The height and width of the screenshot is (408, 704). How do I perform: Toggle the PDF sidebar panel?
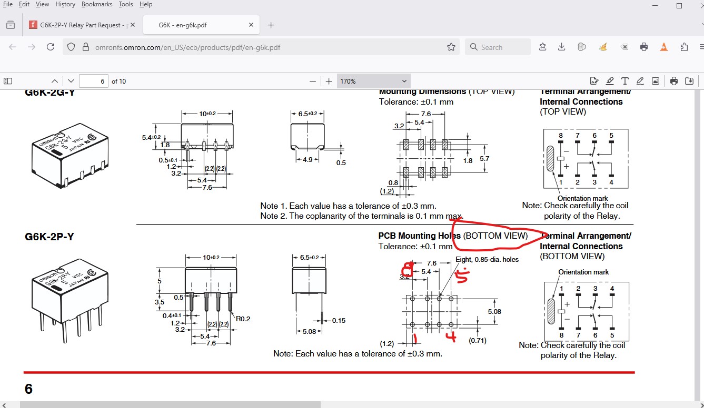point(8,81)
